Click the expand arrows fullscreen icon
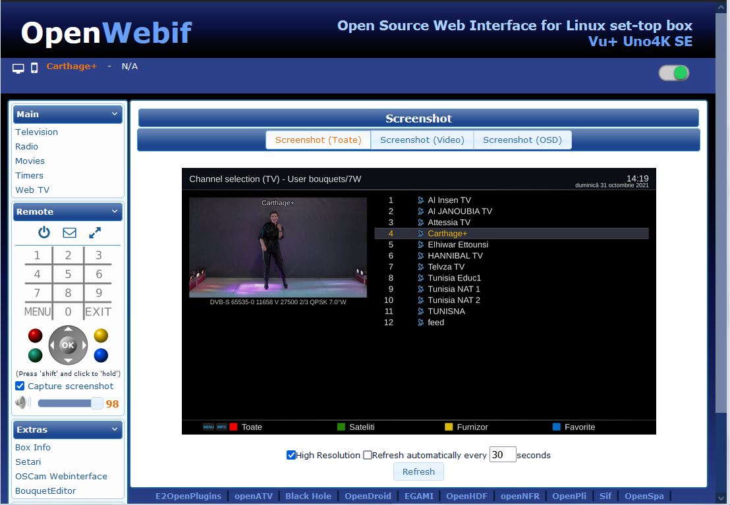Viewport: 730px width, 505px height. tap(95, 232)
